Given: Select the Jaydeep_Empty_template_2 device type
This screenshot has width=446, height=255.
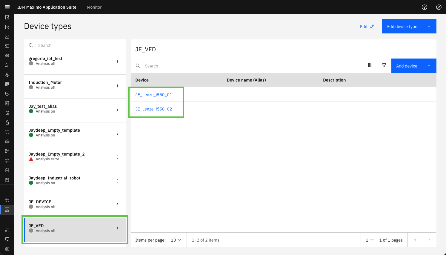Looking at the screenshot, I should click(x=75, y=158).
